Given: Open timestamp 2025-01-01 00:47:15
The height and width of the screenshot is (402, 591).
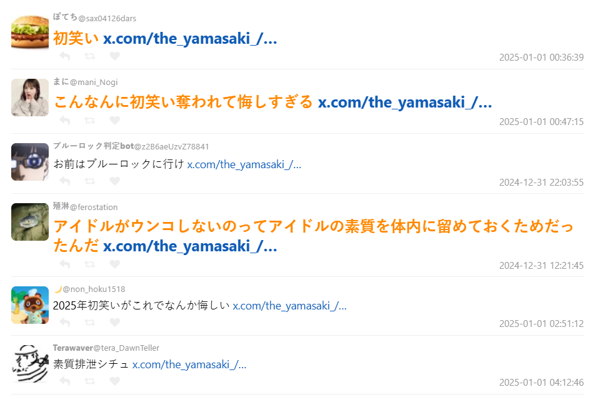Looking at the screenshot, I should 541,122.
